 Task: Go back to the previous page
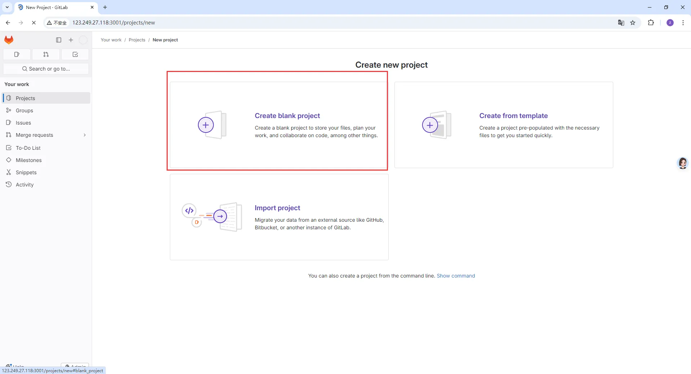pyautogui.click(x=8, y=23)
